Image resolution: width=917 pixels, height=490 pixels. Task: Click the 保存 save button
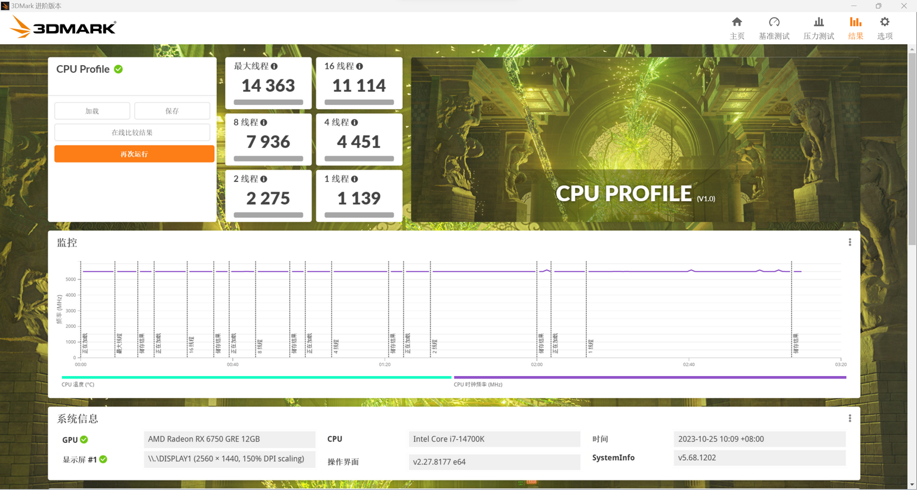pos(172,111)
